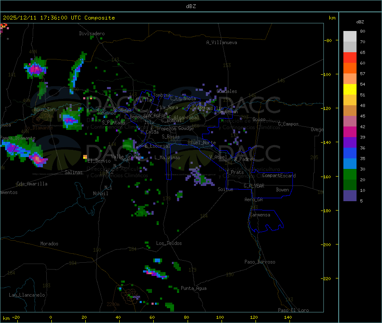The width and height of the screenshot is (382, 323).
Task: Click the L_Malvinas map label
Action: pyautogui.click(x=167, y=157)
